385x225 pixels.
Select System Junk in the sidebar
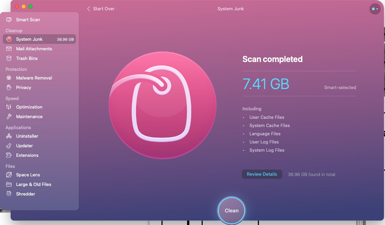pos(39,39)
